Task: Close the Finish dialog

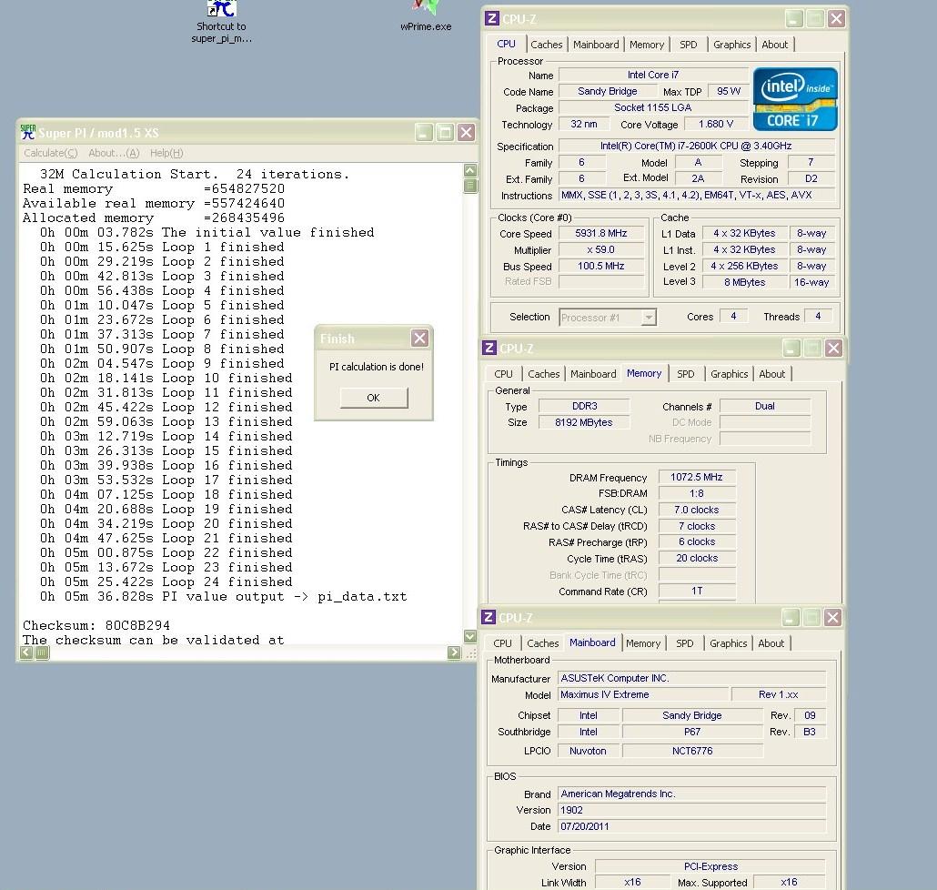Action: click(420, 339)
